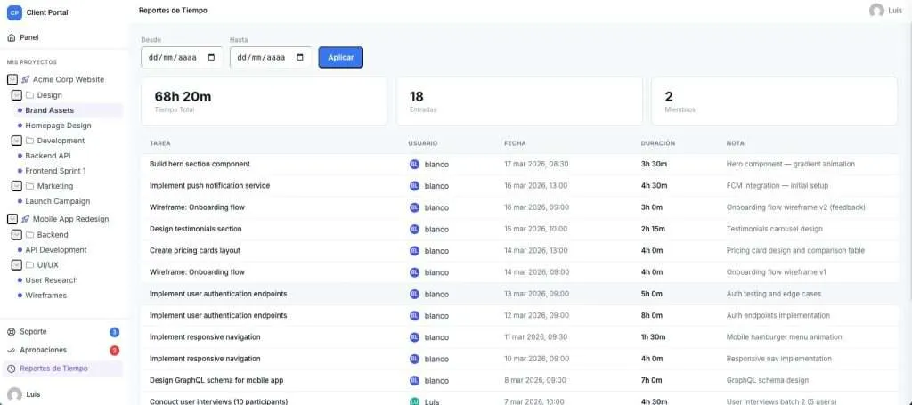Click the 68h 20m total time card

pos(264,101)
